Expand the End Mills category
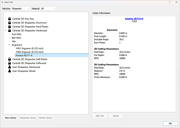Image resolution: width=180 pixels, height=128 pixels. click(x=9, y=34)
